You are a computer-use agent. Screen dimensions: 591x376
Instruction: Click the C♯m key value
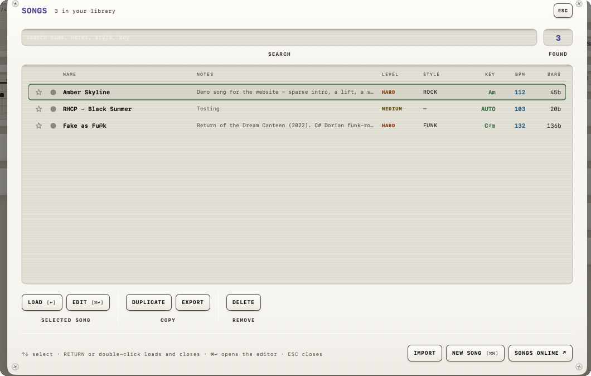(490, 126)
